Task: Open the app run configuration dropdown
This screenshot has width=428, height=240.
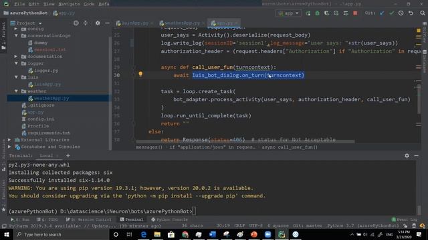Action: (x=288, y=13)
